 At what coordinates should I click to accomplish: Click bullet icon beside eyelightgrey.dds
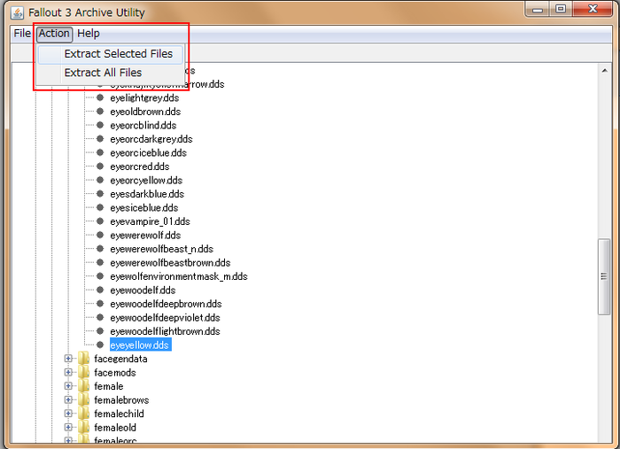point(100,97)
